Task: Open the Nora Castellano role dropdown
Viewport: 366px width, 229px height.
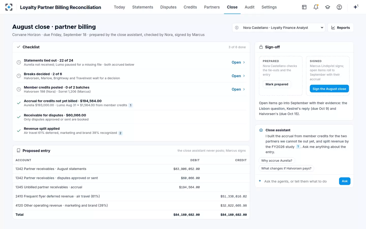Action: [x=279, y=27]
